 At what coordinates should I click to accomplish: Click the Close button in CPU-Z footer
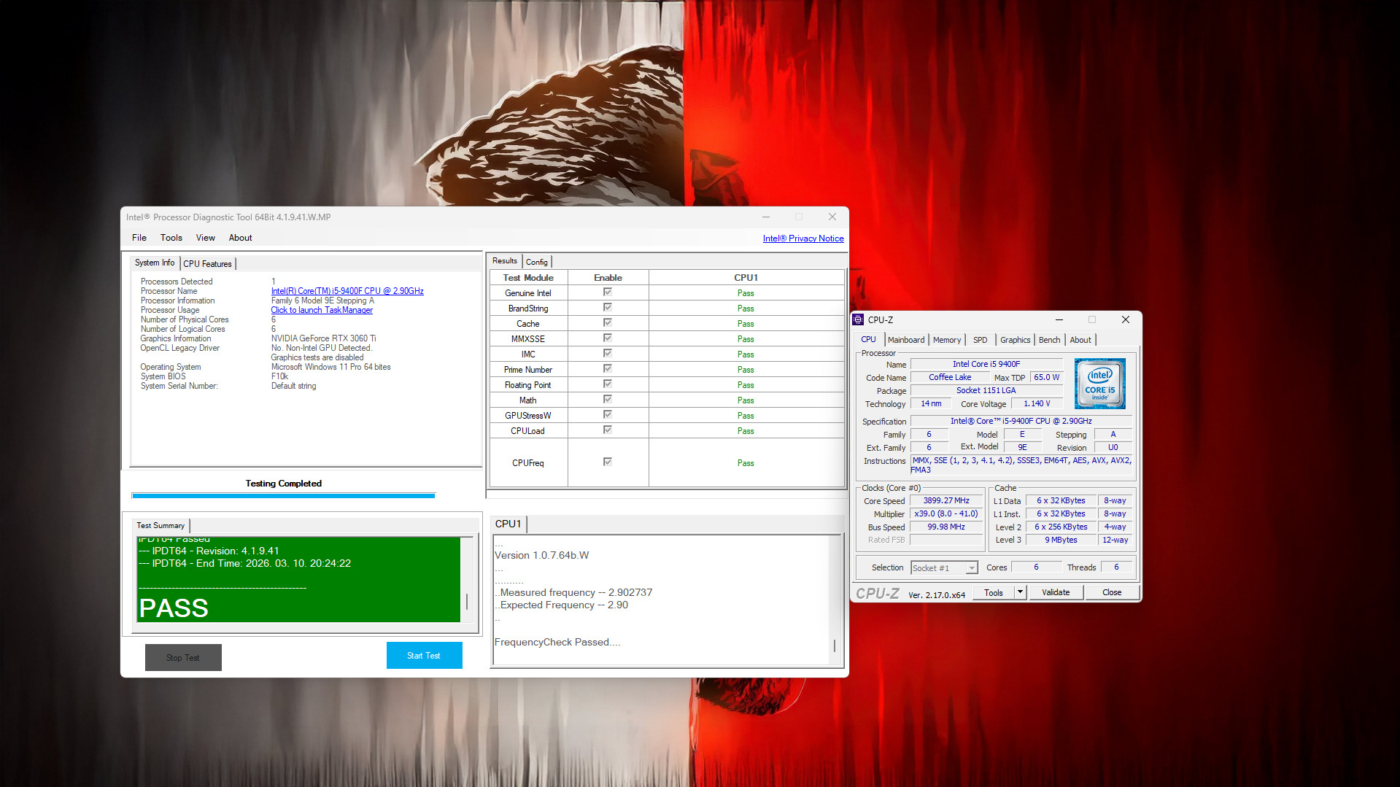(x=1112, y=592)
